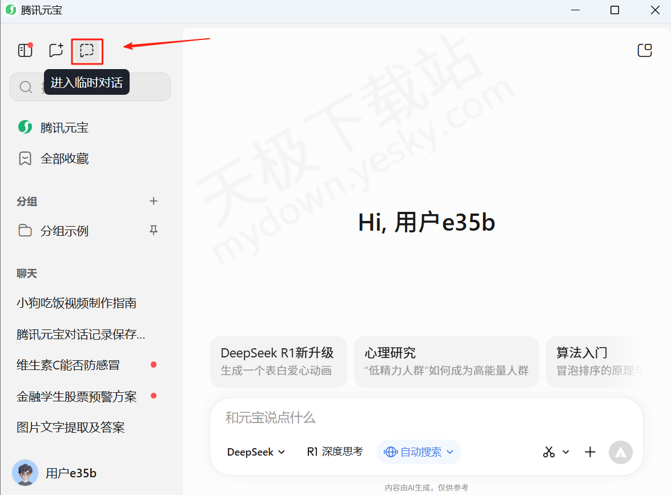Add a new group with plus icon
Image resolution: width=671 pixels, height=495 pixels.
coord(153,201)
